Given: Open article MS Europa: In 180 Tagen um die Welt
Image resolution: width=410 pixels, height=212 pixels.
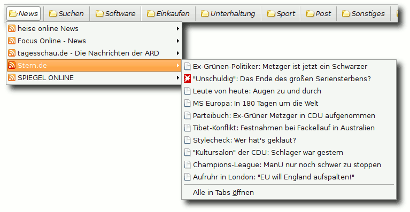Looking at the screenshot, I should pos(289,103).
